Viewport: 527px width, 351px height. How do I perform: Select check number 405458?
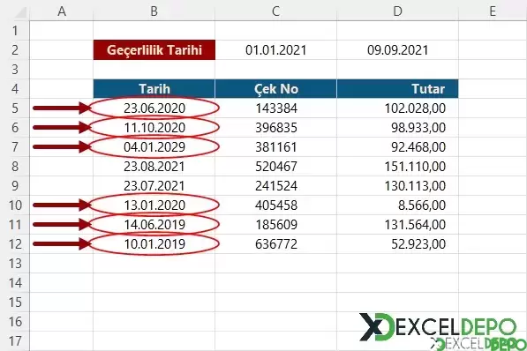tap(276, 205)
